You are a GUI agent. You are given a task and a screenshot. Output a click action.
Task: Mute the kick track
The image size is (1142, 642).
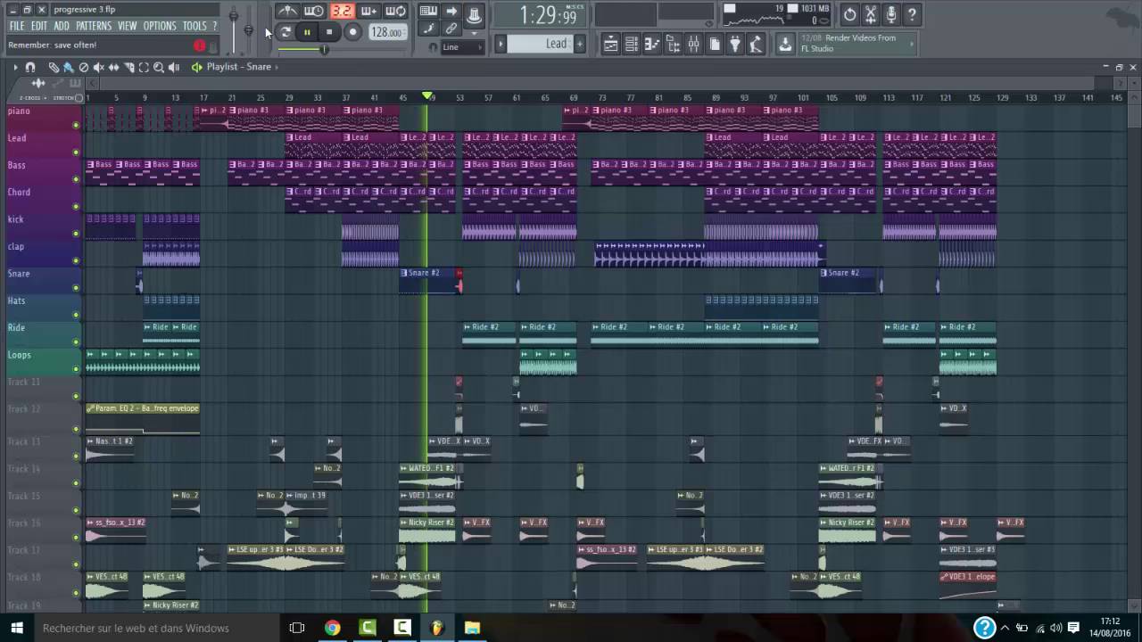click(x=76, y=234)
